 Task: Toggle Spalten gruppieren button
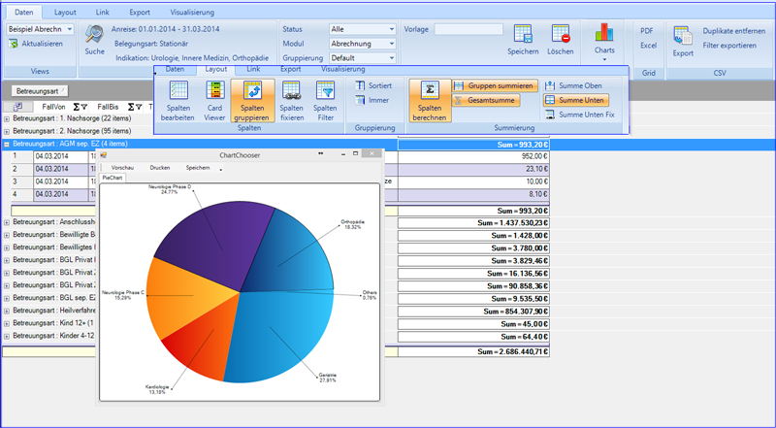(252, 101)
